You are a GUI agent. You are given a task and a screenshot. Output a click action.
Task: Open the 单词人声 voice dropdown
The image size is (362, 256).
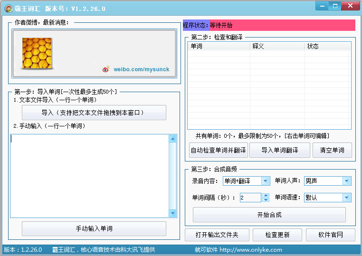click(346, 181)
